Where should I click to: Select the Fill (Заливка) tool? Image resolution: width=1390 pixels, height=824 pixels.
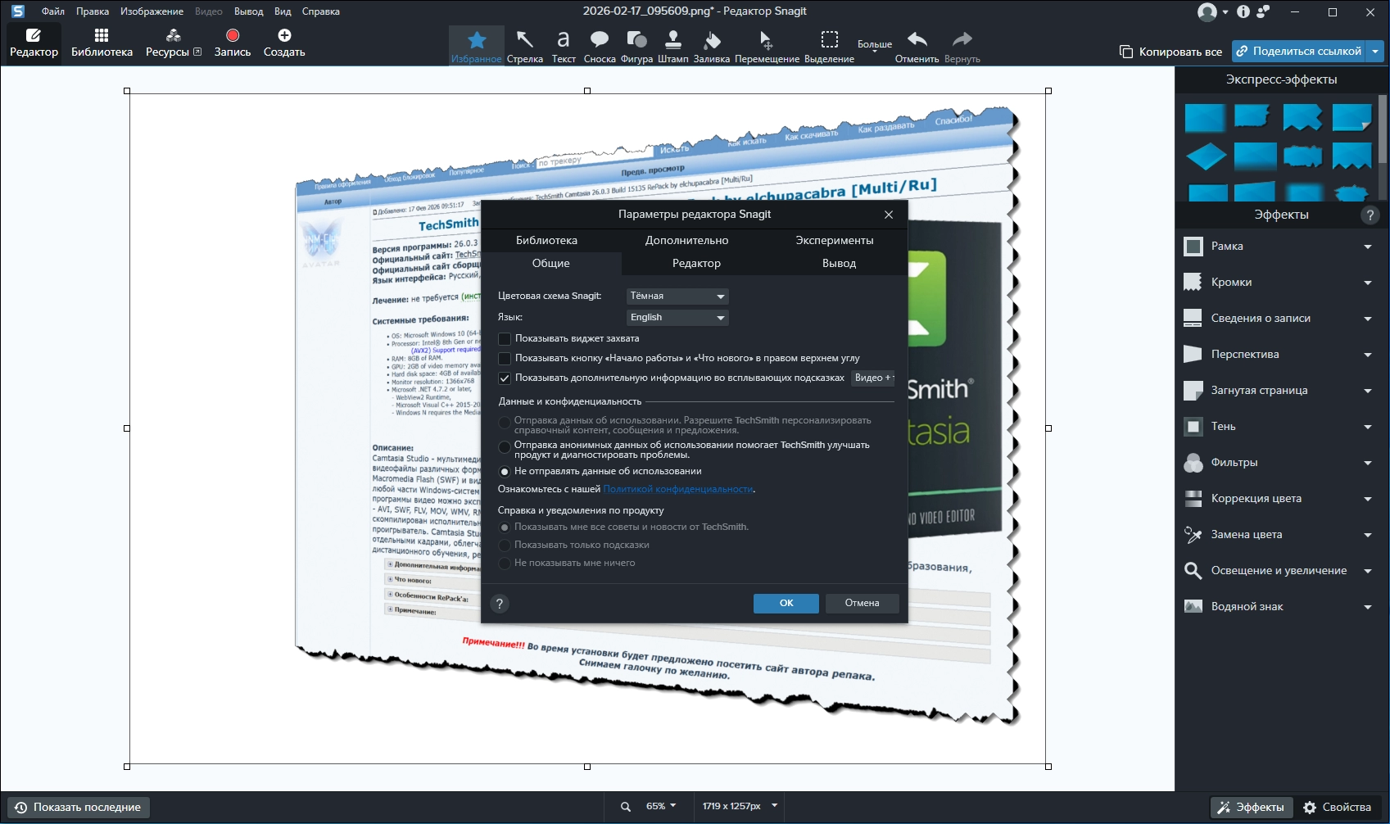point(712,46)
